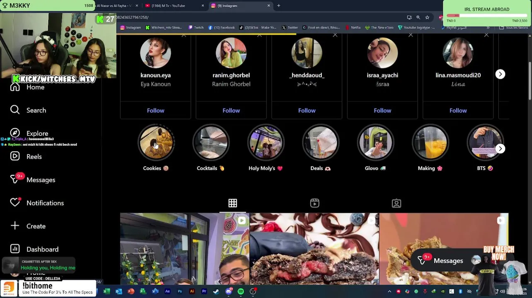Open israa_ayachi username link

(382, 75)
